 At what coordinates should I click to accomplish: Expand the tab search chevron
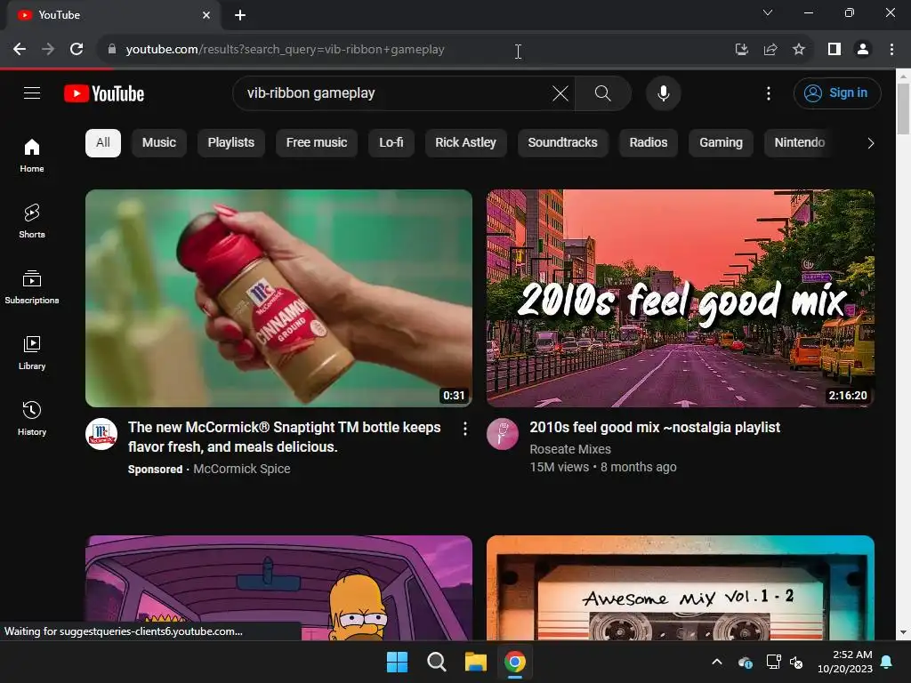tap(768, 12)
